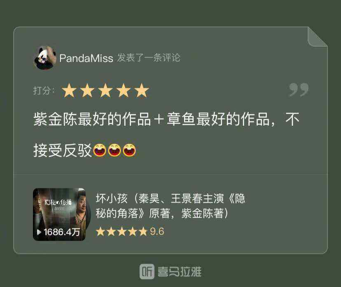341x287 pixels.
Task: Click the album's five-star rating row
Action: pos(122,231)
